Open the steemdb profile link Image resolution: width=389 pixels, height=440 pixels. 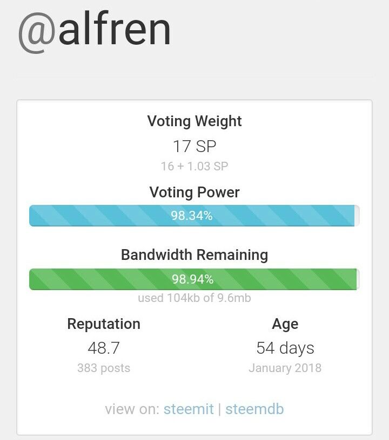point(254,409)
